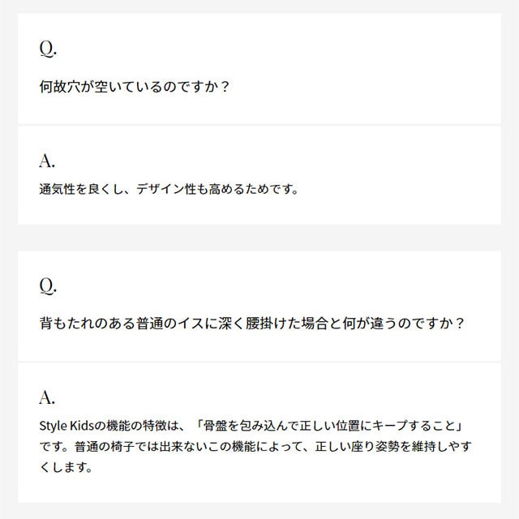This screenshot has height=519, width=519.
Task: Click the "Q." label above 背もたれ question
Action: [48, 285]
